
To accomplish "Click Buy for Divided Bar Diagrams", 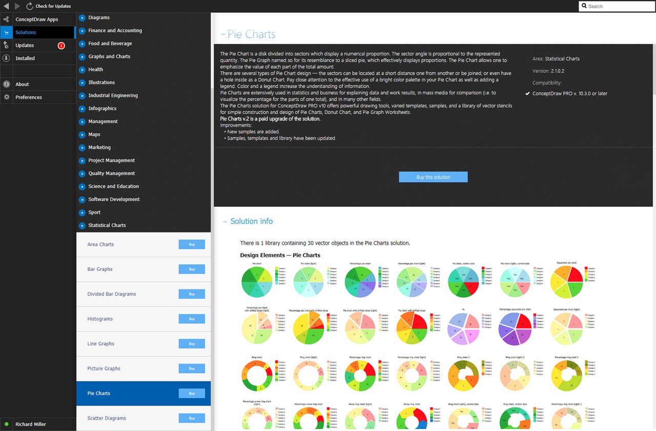I will pyautogui.click(x=192, y=294).
